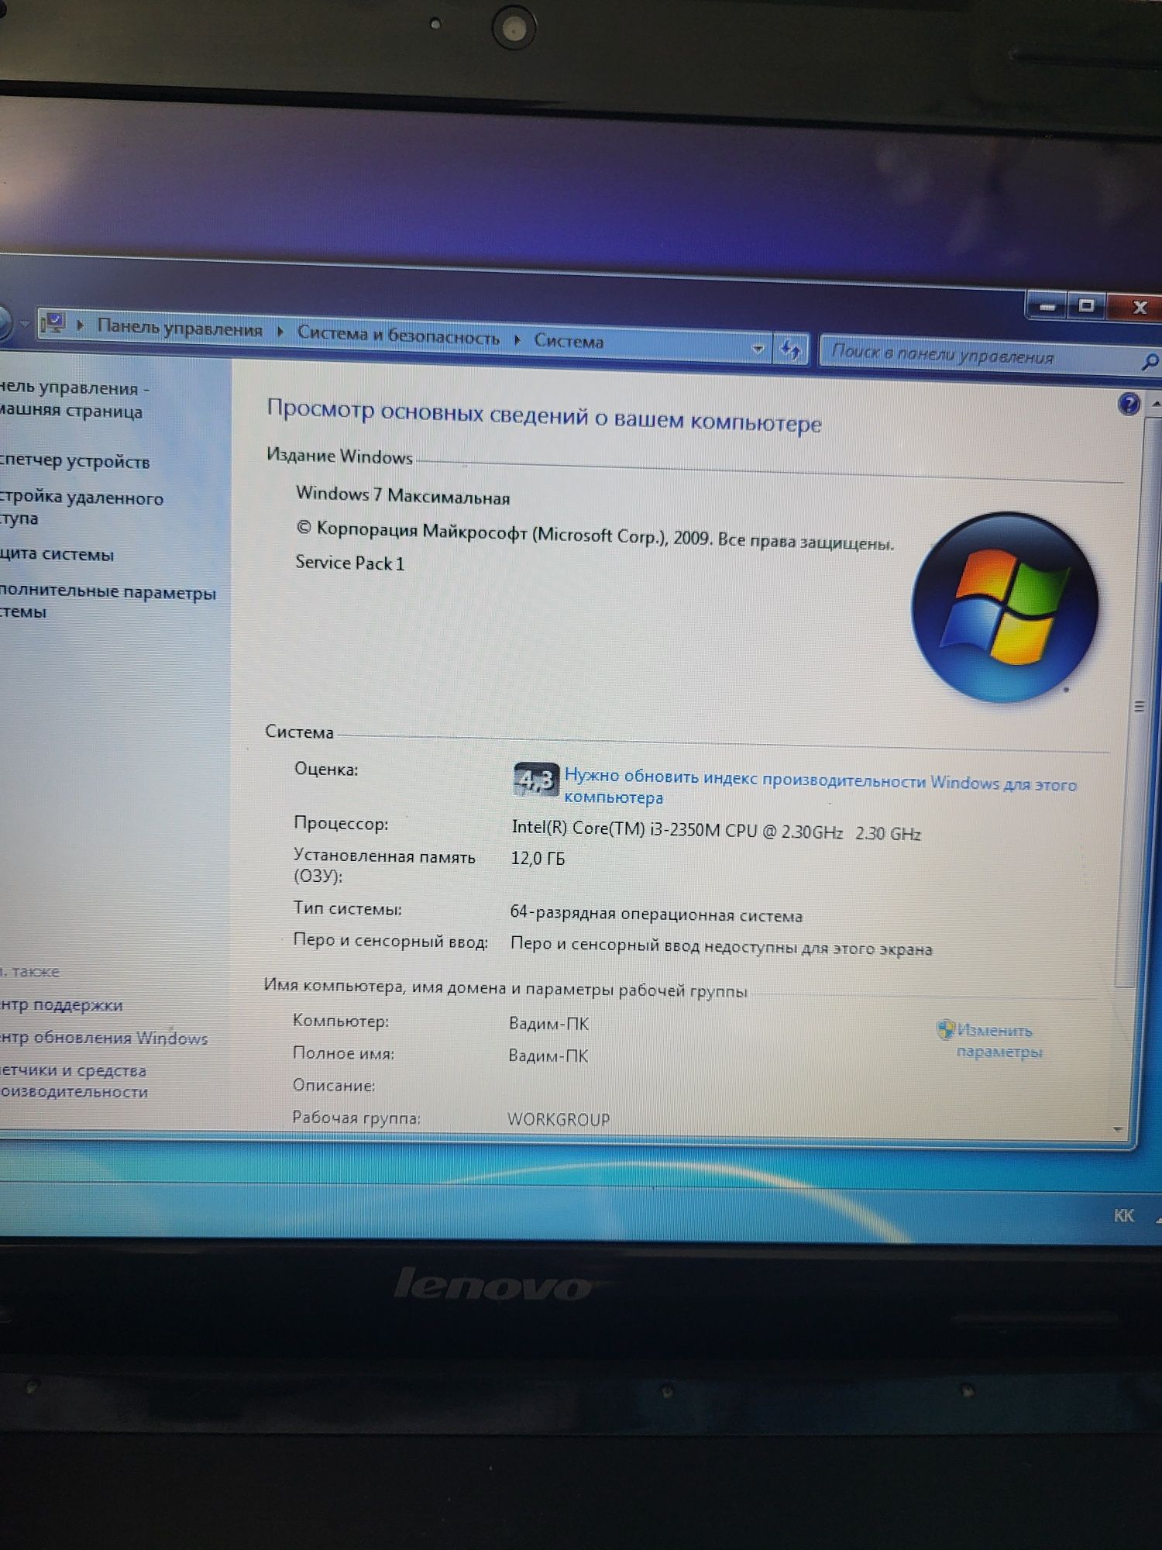
Task: Open Настройка удаленного доступа sidebar link
Action: [81, 508]
